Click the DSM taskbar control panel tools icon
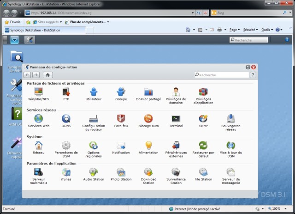The width and height of the screenshot is (295, 214). [x=29, y=40]
